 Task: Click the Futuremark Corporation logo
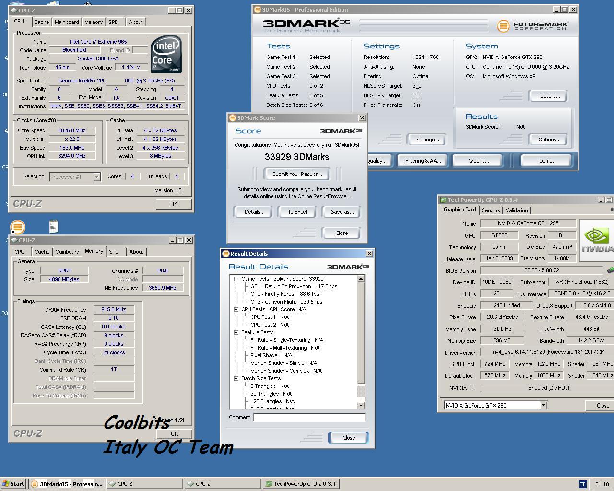(532, 25)
